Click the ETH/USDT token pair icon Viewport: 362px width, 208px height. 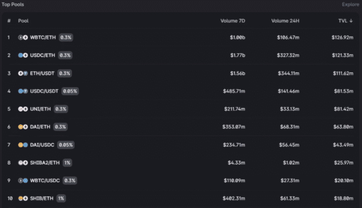[x=23, y=73]
